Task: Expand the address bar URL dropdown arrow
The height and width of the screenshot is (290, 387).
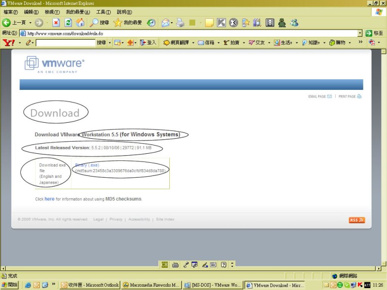Action: pyautogui.click(x=360, y=33)
